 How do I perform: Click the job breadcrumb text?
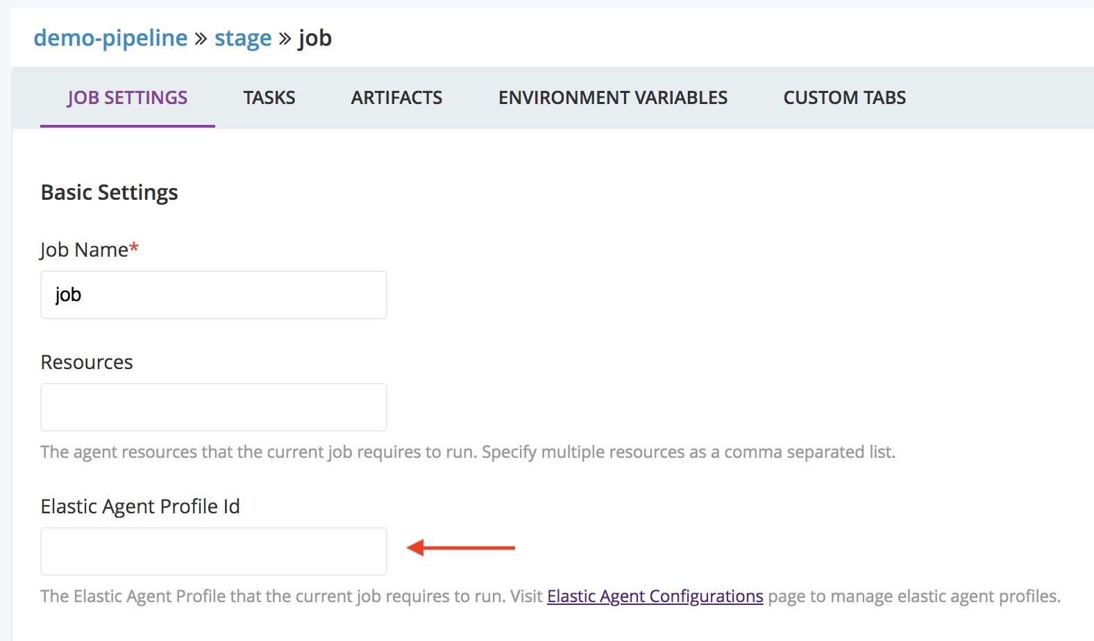(x=315, y=38)
